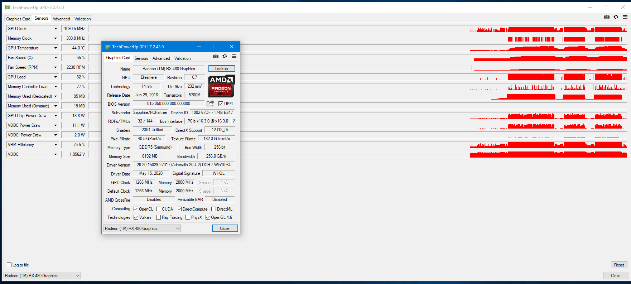Take screenshot with front dialog camera icon

point(216,56)
